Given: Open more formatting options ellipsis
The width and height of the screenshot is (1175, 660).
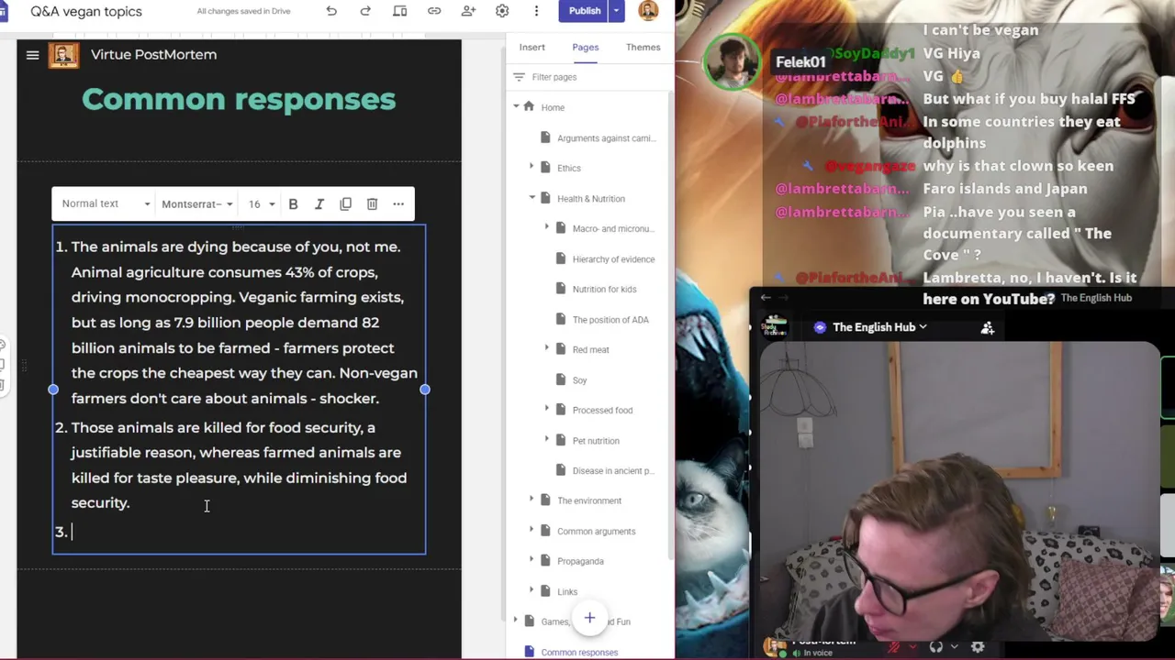Looking at the screenshot, I should [398, 203].
